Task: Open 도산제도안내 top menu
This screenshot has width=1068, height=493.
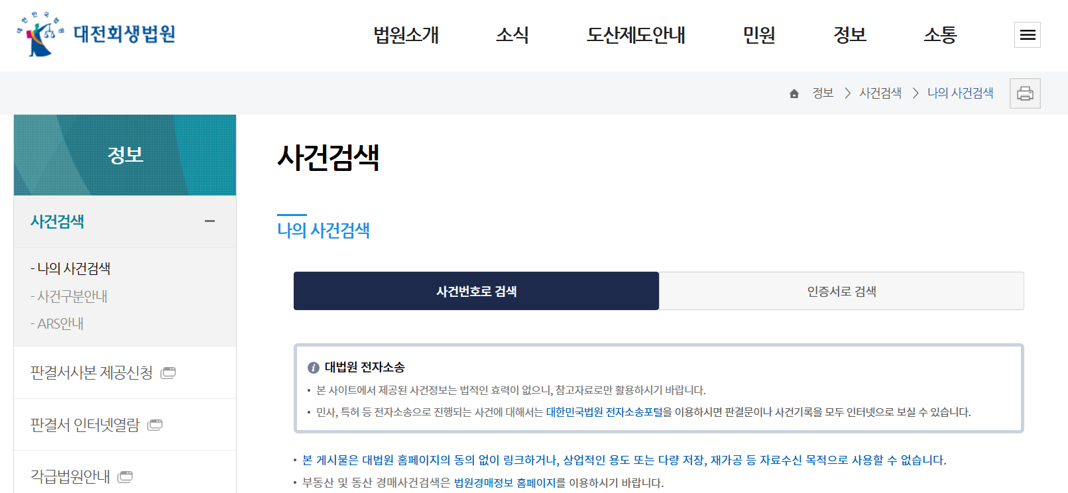Action: [x=636, y=34]
